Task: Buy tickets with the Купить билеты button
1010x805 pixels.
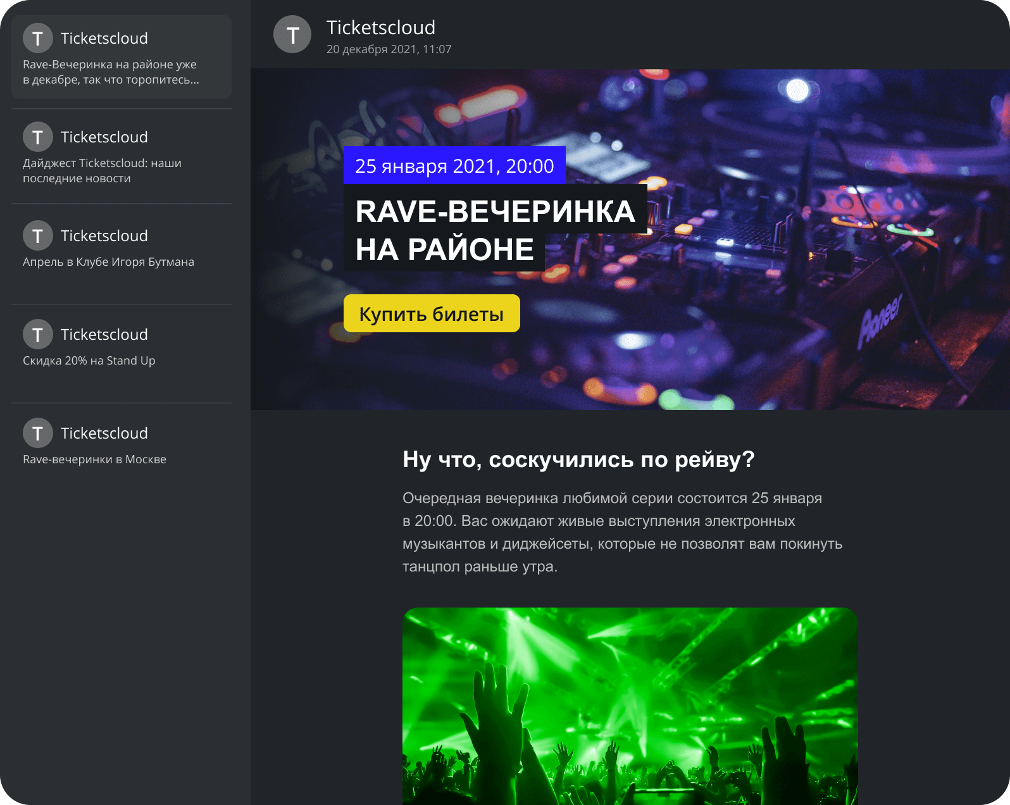Action: click(x=432, y=313)
